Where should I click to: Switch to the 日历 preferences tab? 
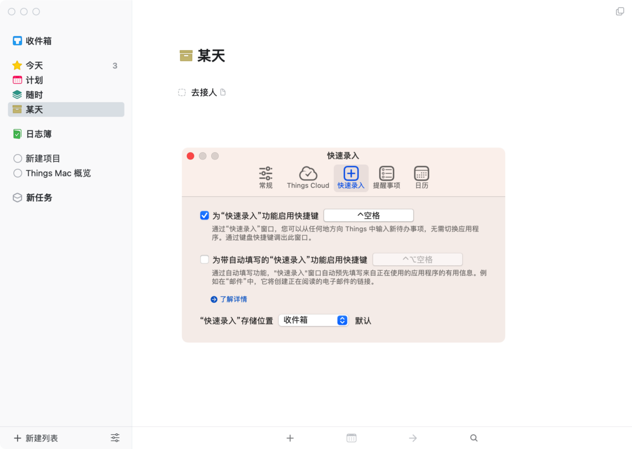[422, 178]
